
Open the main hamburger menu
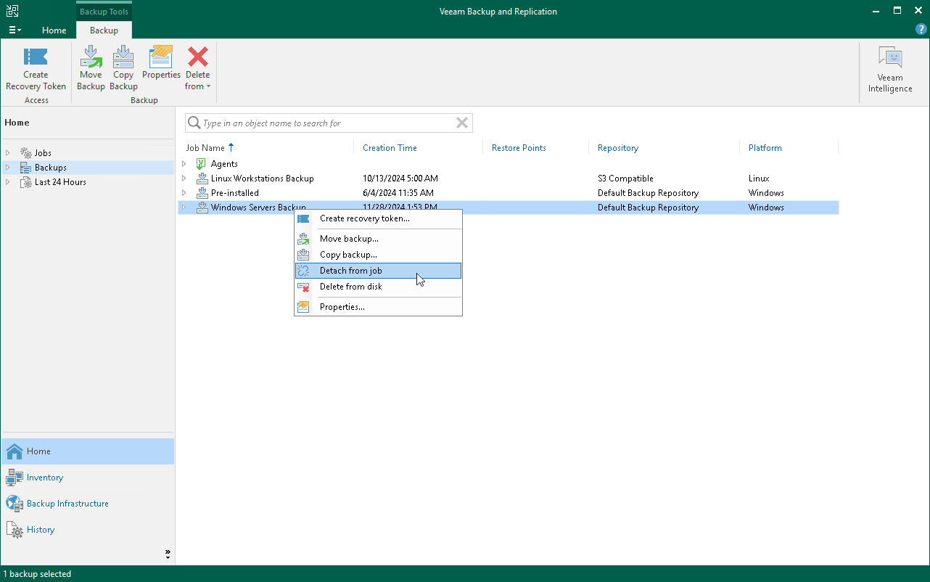15,30
